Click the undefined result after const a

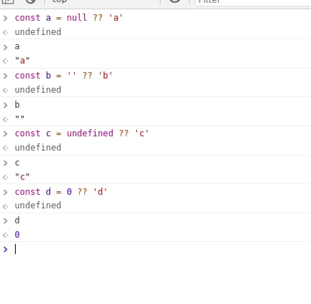[x=38, y=32]
